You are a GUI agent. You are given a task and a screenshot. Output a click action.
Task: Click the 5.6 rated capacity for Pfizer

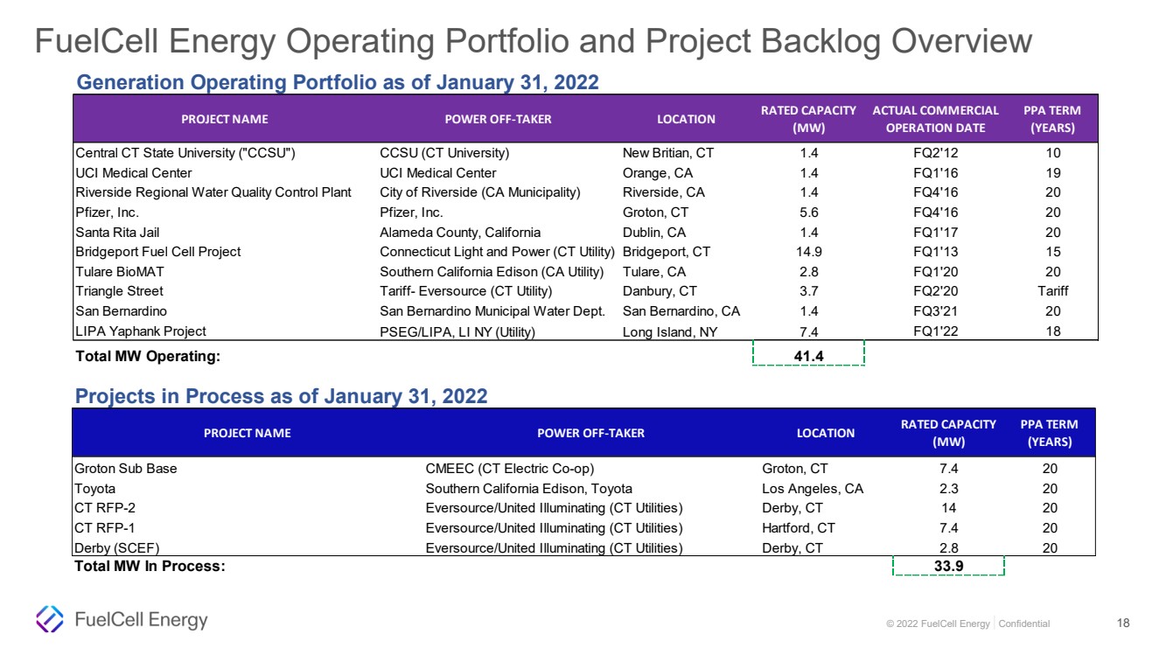[x=809, y=213]
